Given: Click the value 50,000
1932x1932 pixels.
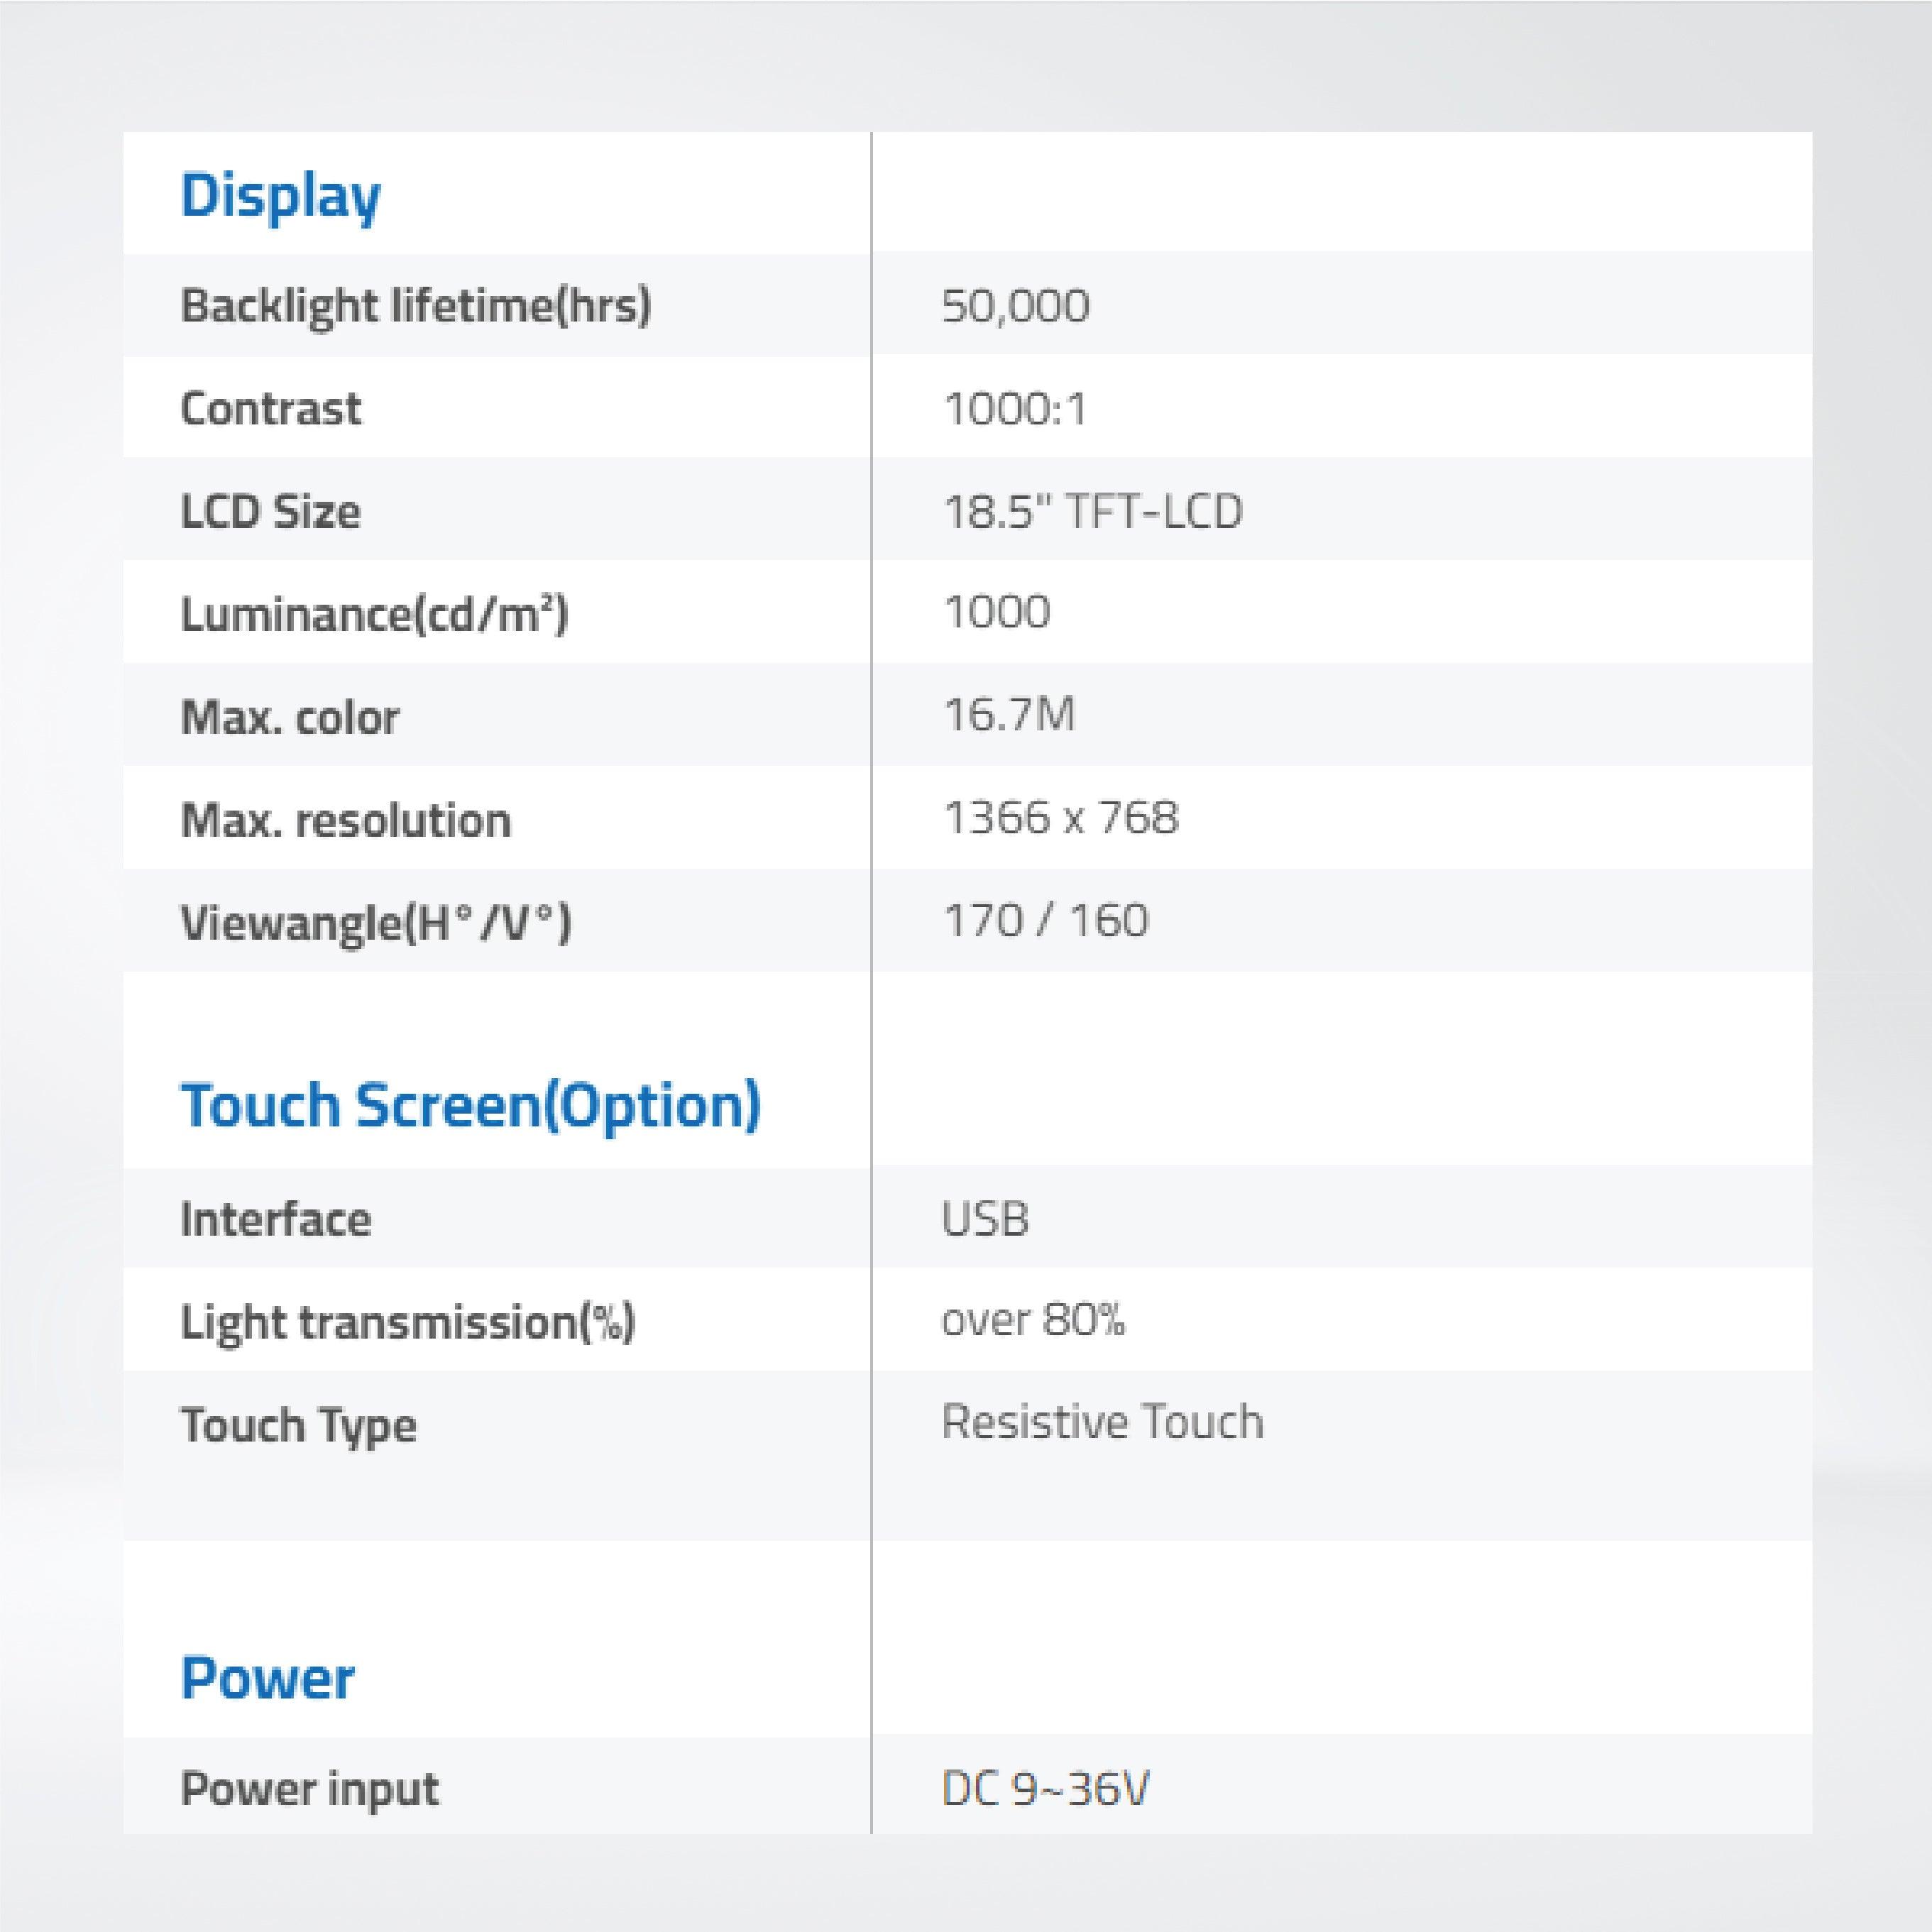Looking at the screenshot, I should (x=1015, y=305).
